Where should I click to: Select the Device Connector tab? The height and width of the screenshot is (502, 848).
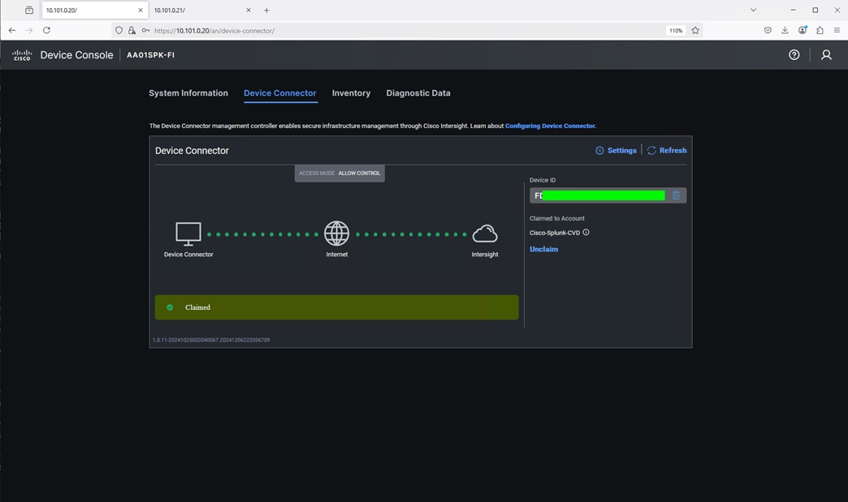click(280, 92)
